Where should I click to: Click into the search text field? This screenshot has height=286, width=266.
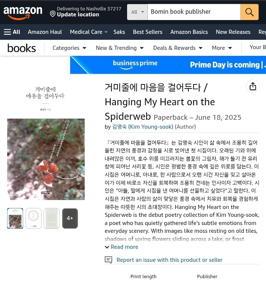pyautogui.click(x=194, y=12)
